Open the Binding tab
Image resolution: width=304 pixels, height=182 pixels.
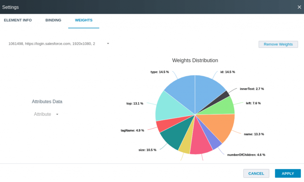(53, 20)
